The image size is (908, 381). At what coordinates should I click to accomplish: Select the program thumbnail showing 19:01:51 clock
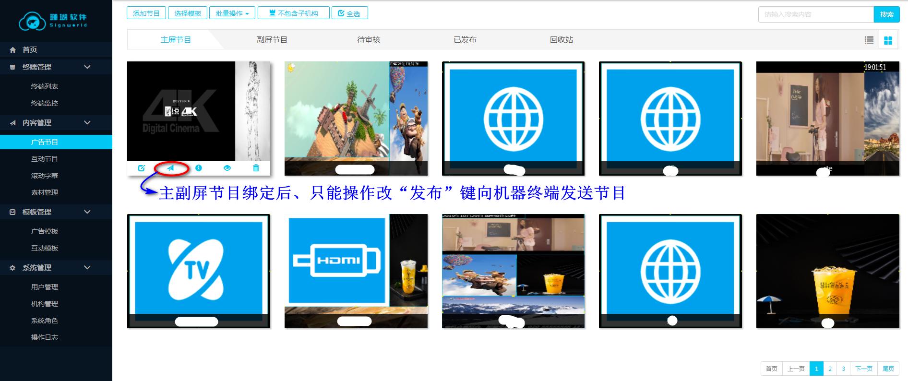(x=828, y=119)
